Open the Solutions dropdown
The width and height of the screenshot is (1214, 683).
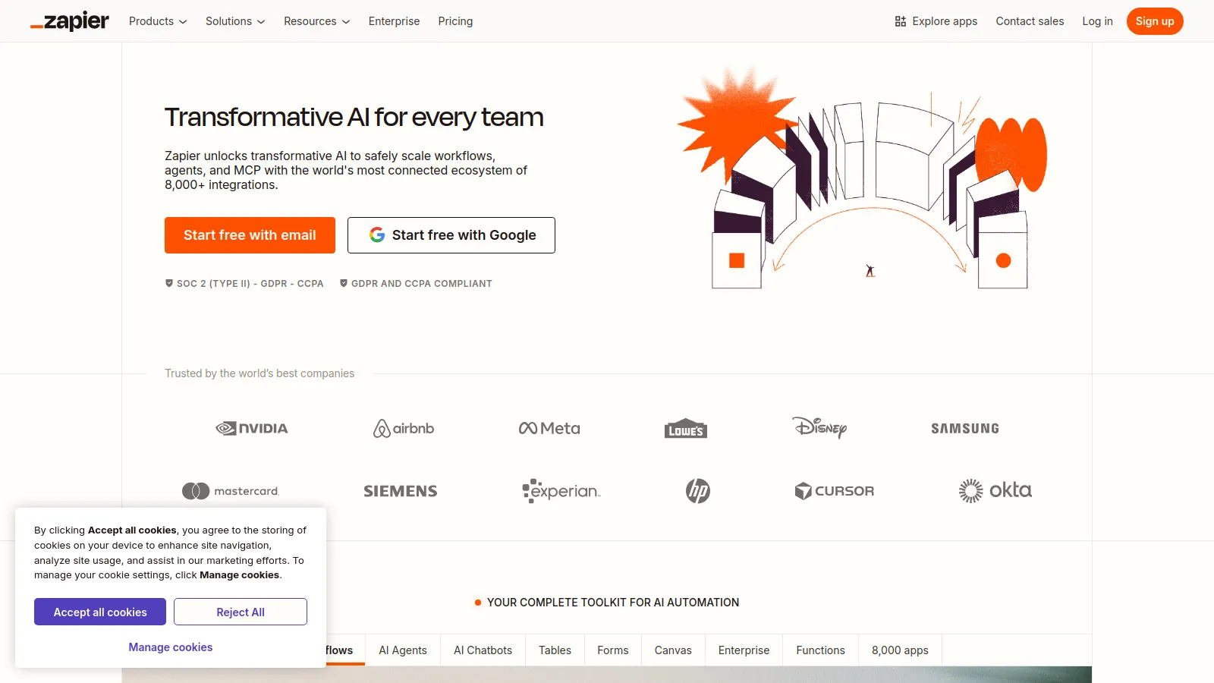click(234, 21)
